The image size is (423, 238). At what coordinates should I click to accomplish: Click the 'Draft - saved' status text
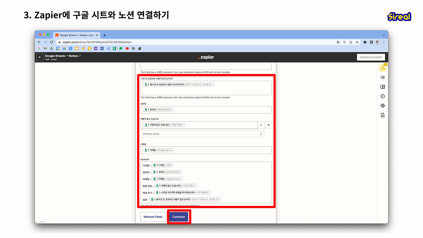click(51, 59)
